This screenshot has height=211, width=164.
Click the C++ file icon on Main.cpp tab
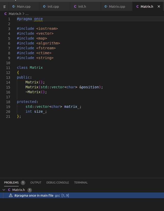point(14,6)
